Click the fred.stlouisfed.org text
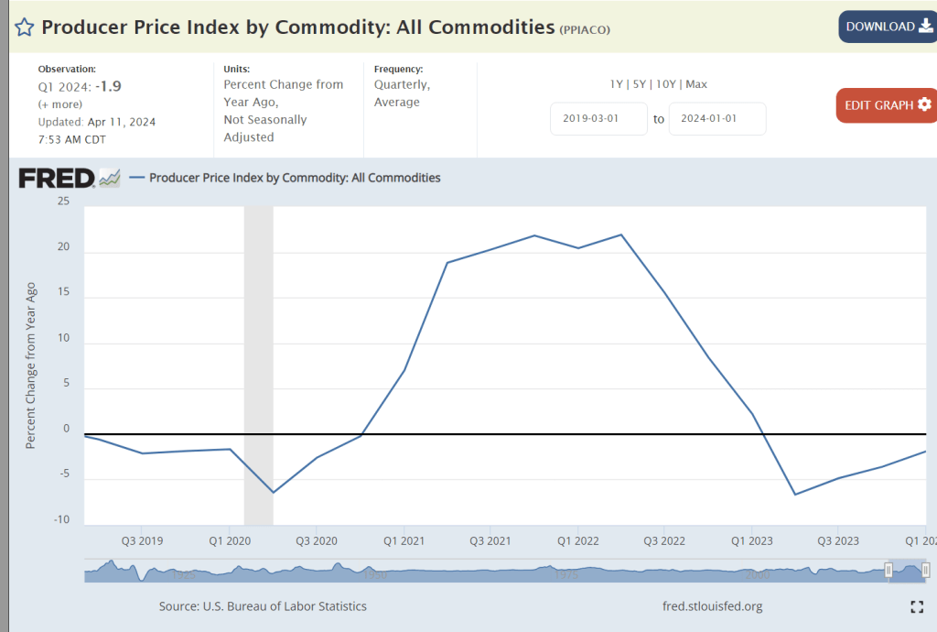The height and width of the screenshot is (632, 937). (x=712, y=606)
